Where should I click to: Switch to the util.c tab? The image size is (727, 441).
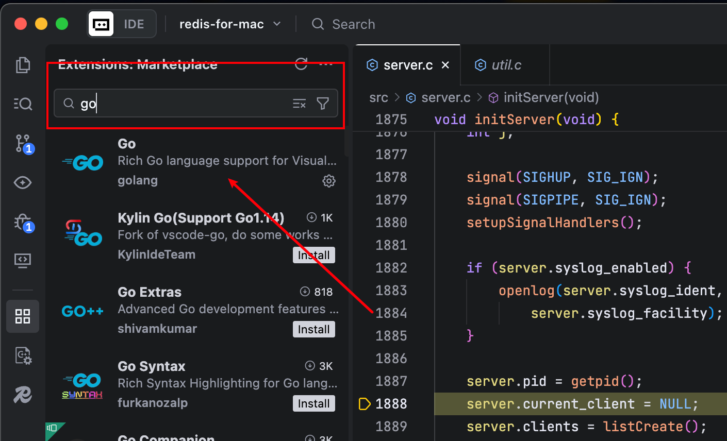point(505,65)
